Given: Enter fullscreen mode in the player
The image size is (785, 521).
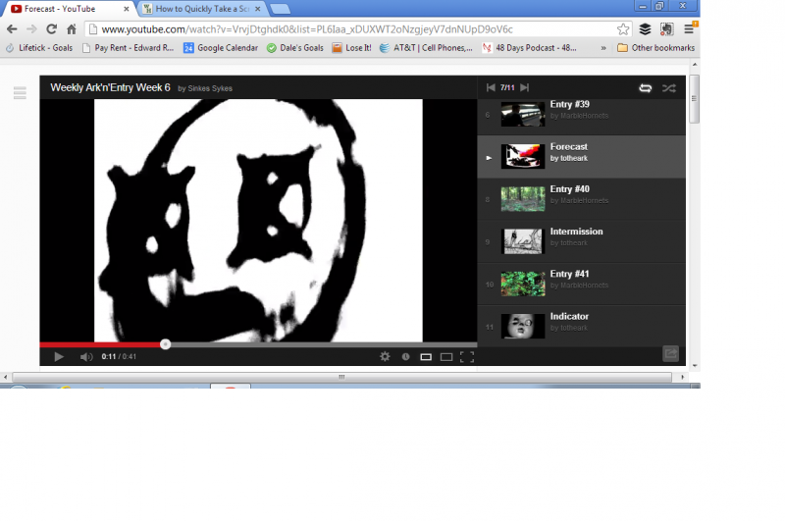Looking at the screenshot, I should 467,356.
